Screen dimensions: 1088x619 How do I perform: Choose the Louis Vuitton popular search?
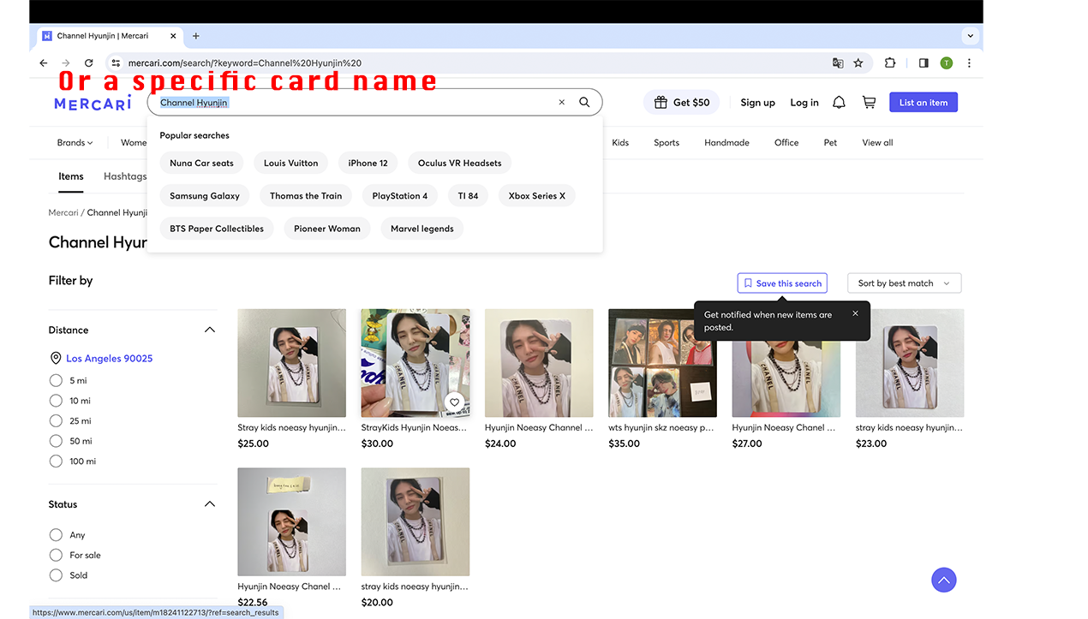(x=290, y=163)
